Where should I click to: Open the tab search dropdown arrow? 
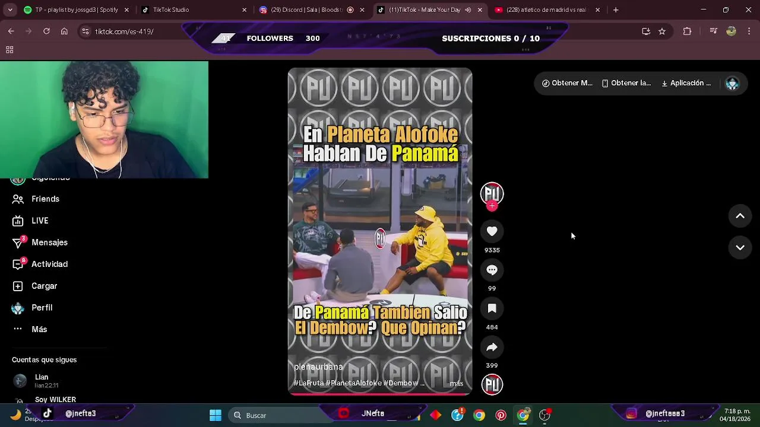(10, 10)
